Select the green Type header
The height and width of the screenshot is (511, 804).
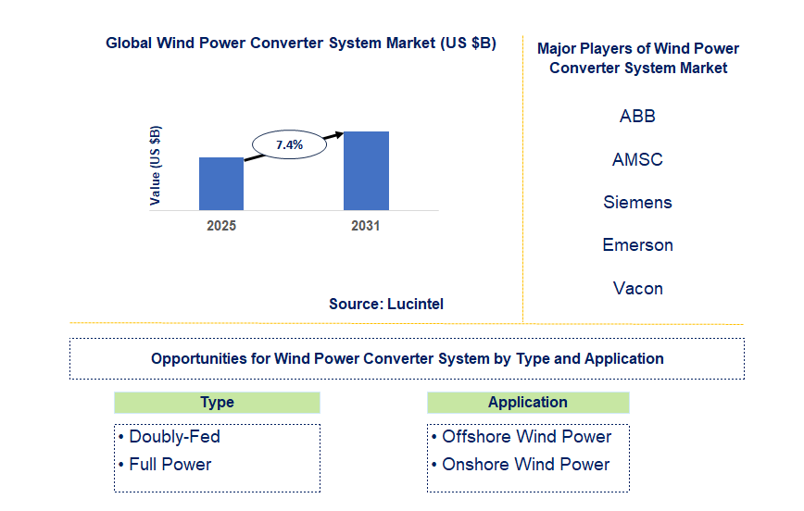(x=217, y=403)
